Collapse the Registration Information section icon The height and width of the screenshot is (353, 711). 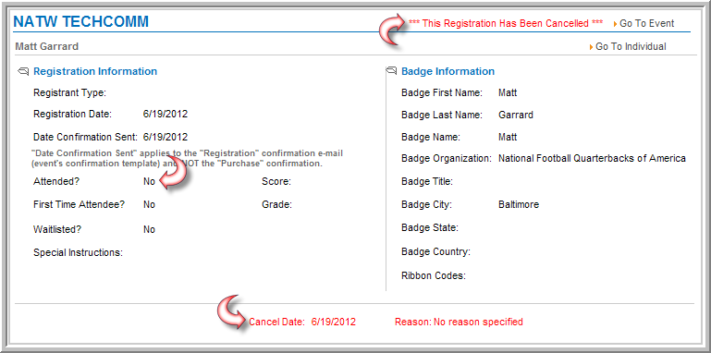click(x=23, y=71)
